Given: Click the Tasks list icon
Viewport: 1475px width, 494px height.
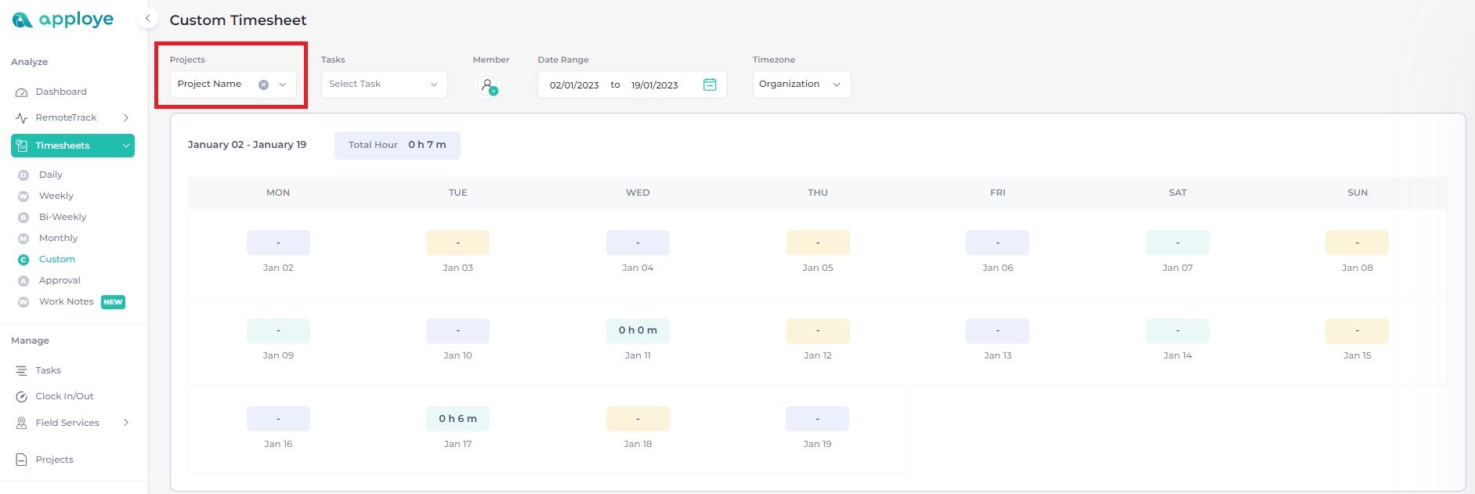Looking at the screenshot, I should coord(22,371).
